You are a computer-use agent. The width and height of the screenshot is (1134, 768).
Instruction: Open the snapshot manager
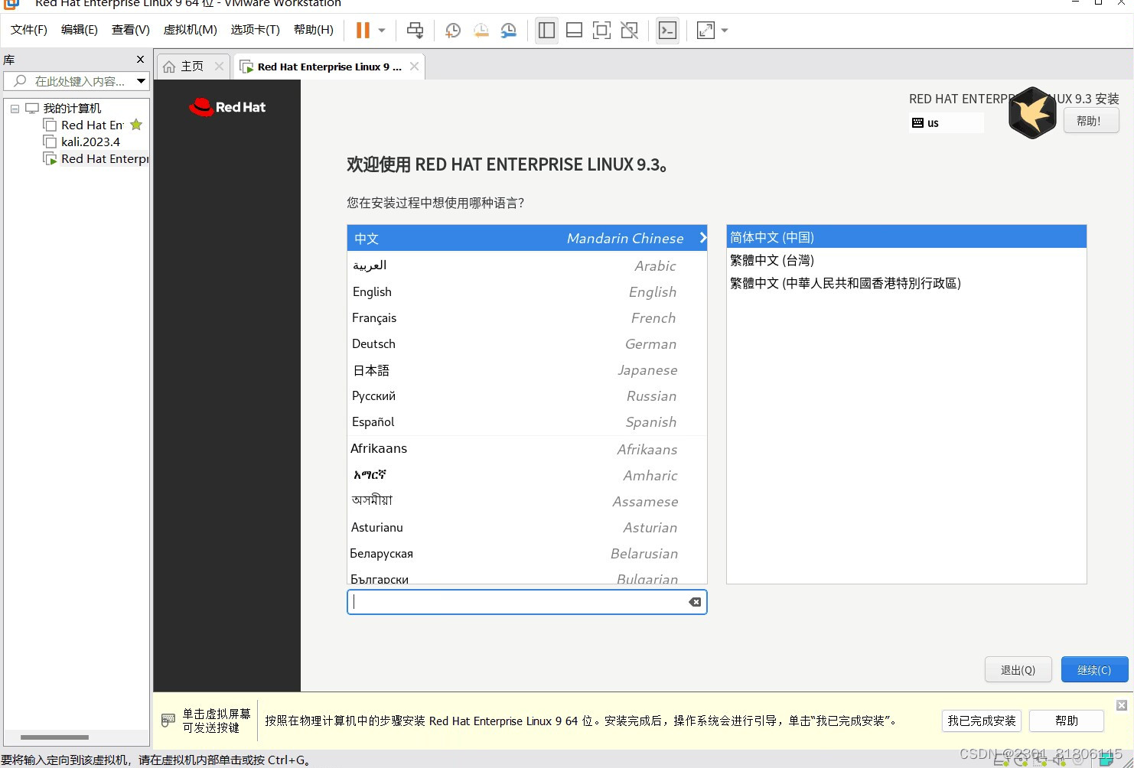pyautogui.click(x=508, y=31)
